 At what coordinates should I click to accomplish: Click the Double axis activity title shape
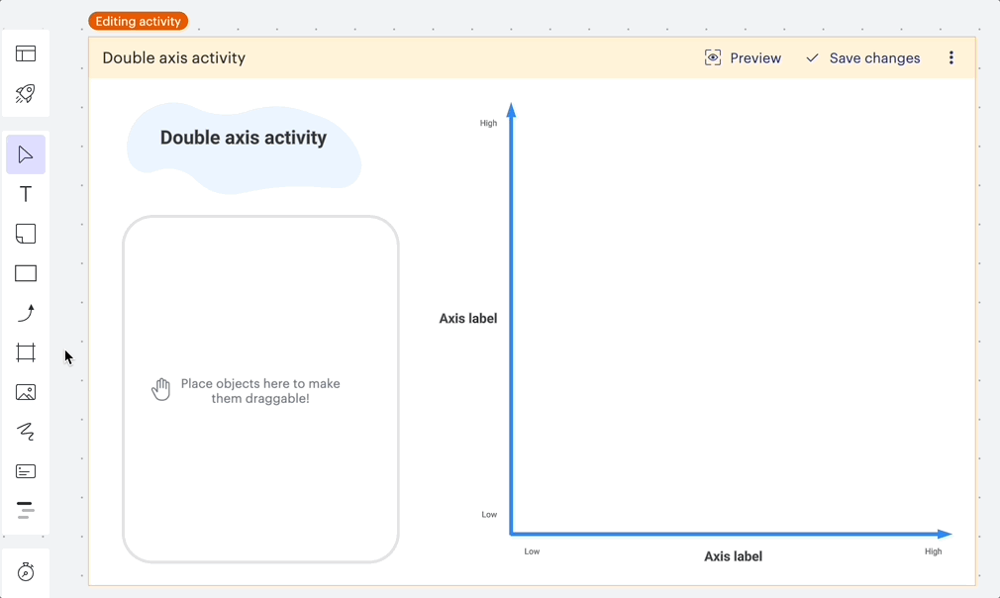244,138
